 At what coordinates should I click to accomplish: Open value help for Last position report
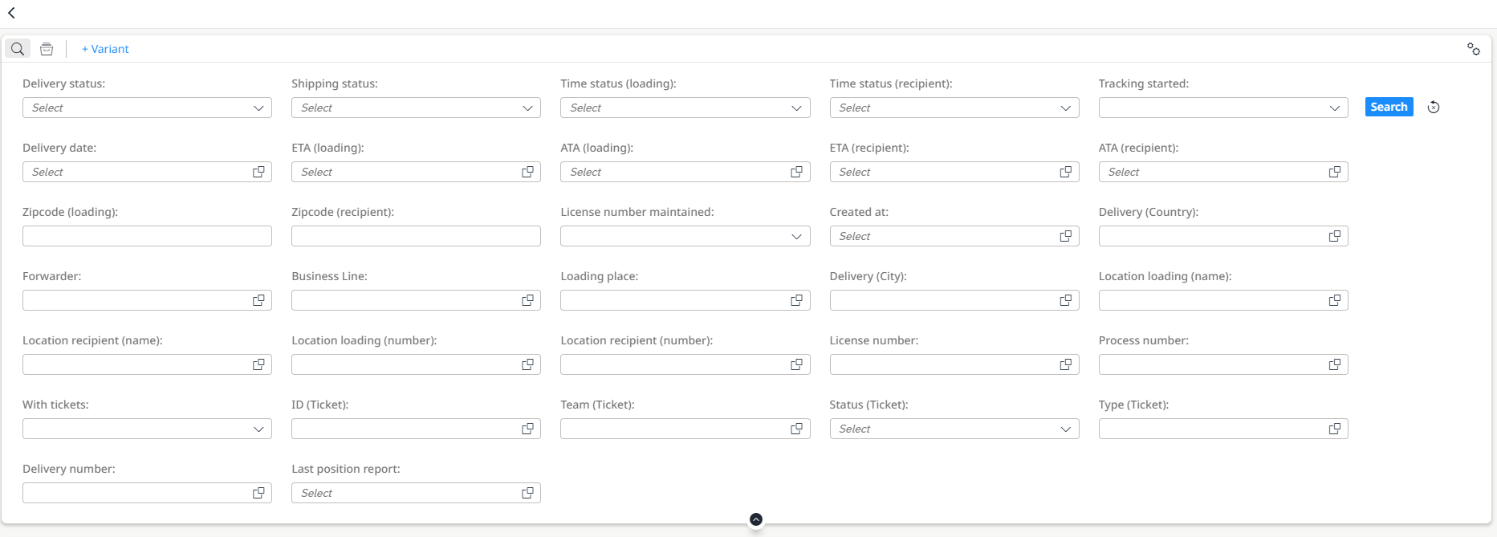coord(527,493)
